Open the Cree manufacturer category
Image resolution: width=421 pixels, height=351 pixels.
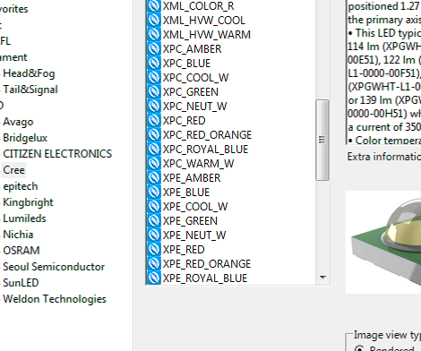(13, 170)
